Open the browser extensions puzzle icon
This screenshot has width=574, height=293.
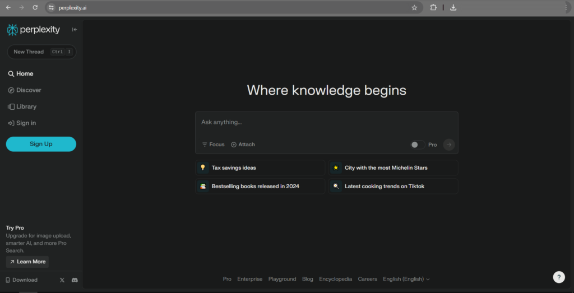coord(433,7)
